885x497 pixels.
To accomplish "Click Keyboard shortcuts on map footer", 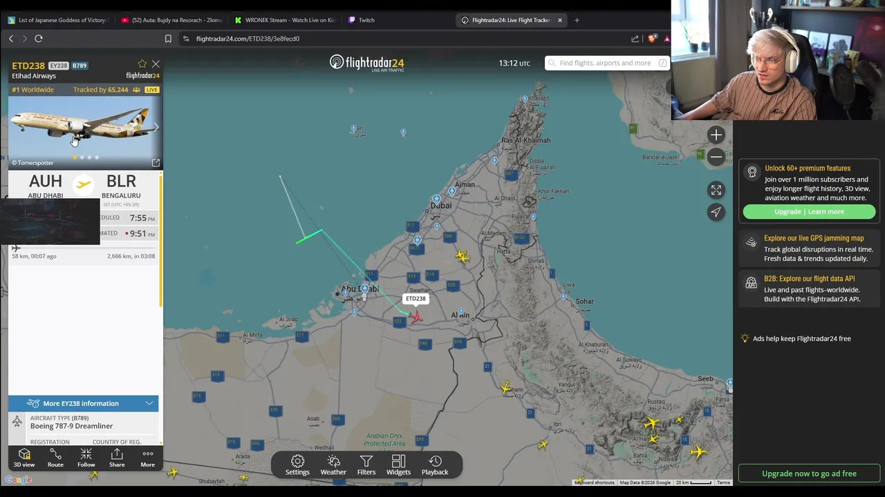I will click(x=595, y=483).
